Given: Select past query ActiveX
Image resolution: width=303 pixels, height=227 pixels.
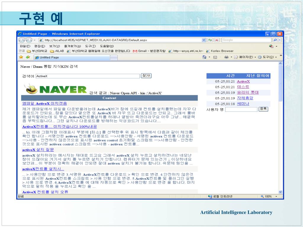Looking at the screenshot, I should [243, 82].
